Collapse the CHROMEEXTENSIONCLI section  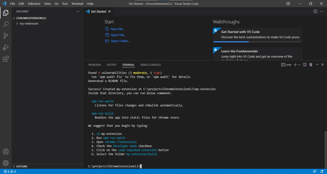31,18
